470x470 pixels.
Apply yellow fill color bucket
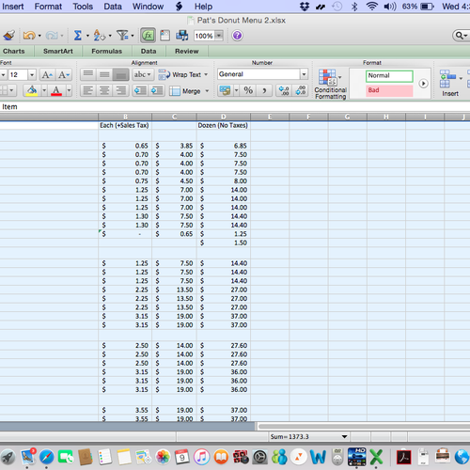tap(31, 91)
